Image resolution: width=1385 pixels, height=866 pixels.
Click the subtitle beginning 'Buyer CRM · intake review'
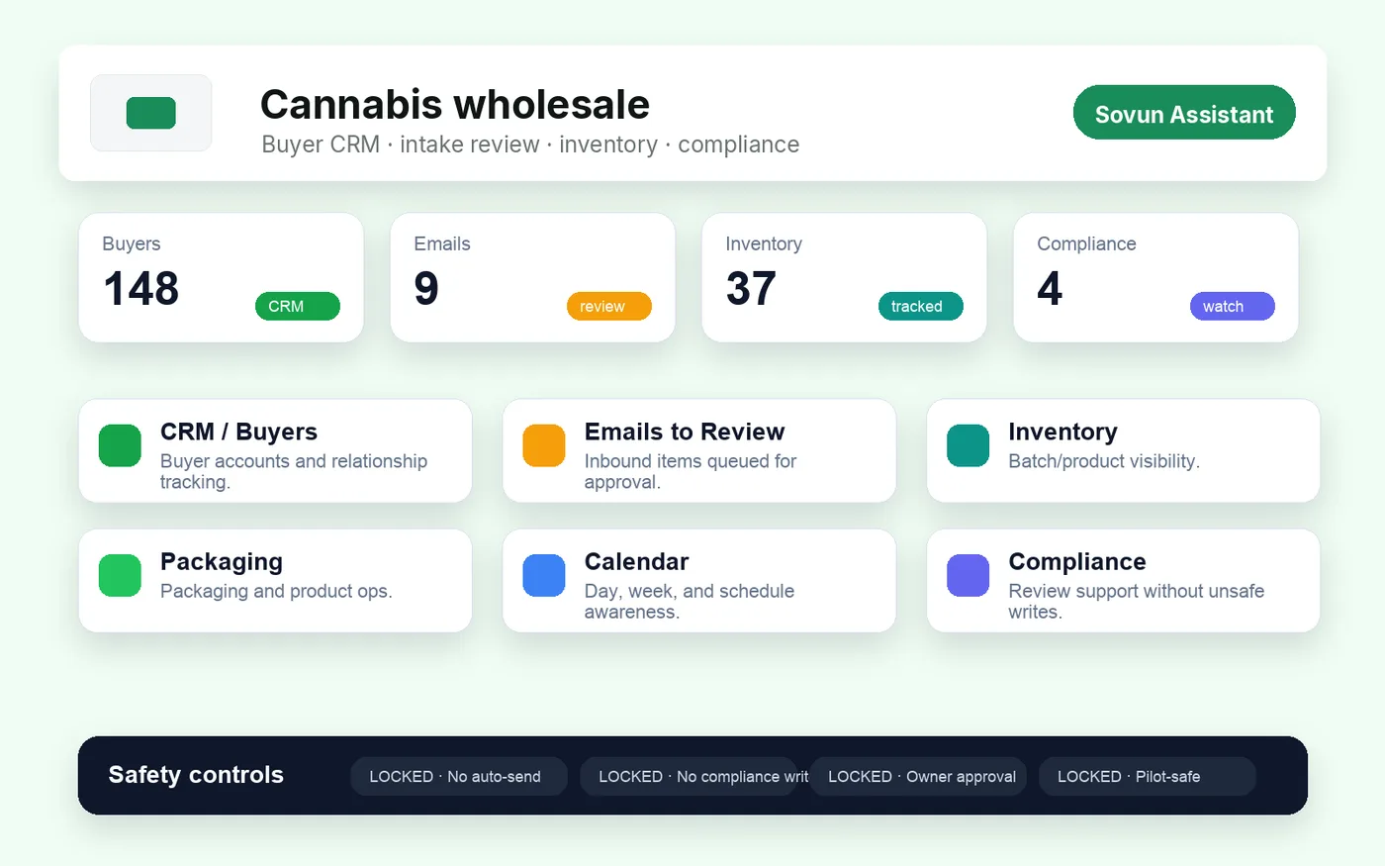(530, 144)
